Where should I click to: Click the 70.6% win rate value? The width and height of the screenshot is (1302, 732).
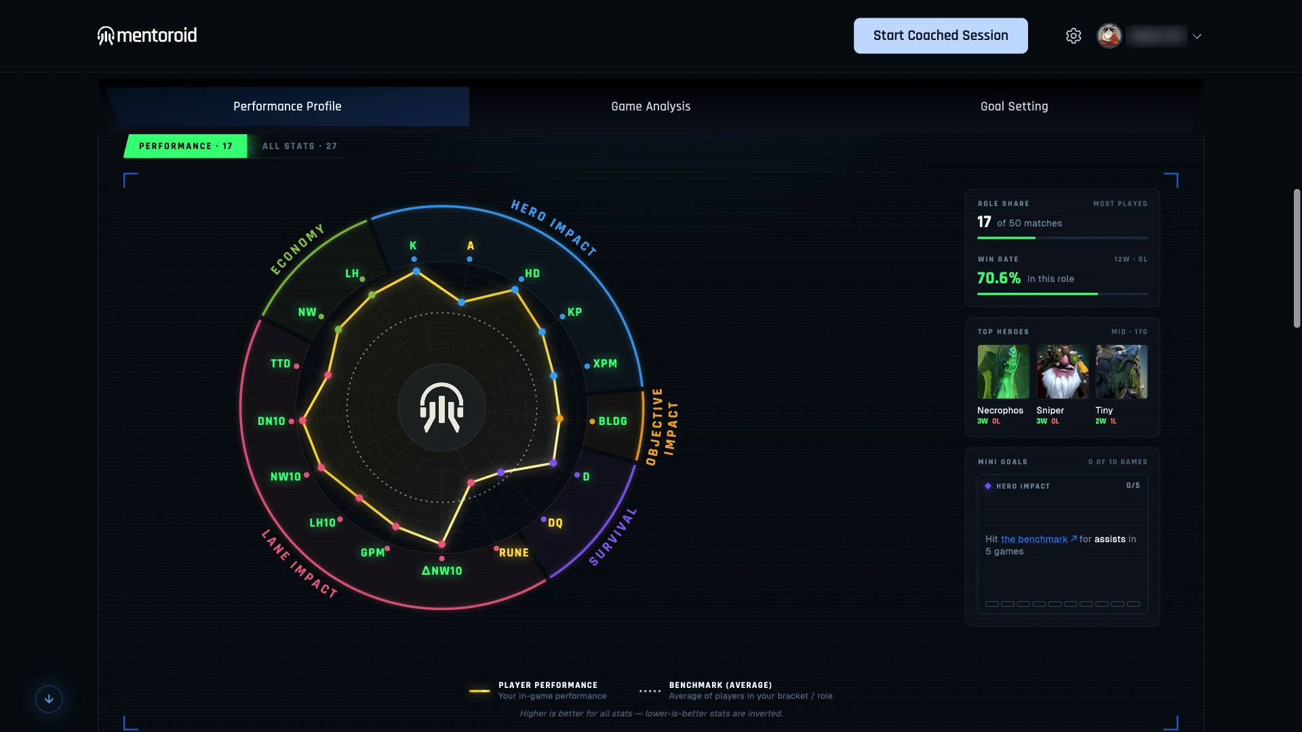click(x=999, y=278)
